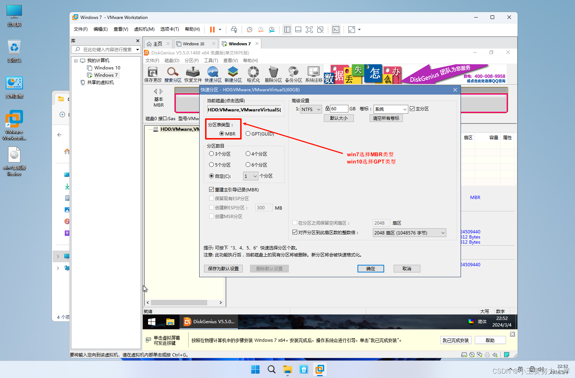The width and height of the screenshot is (575, 378).
Task: Open the 卷标 volume label dropdown
Action: (390, 109)
